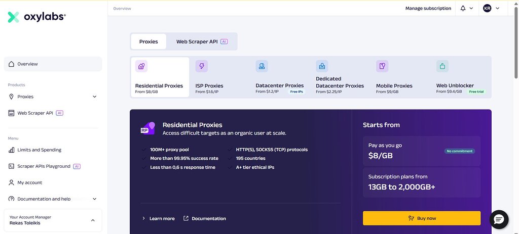Screen dimensions: 519x234
Task: Click the A+ tier ethical IPs text
Action: (255, 167)
